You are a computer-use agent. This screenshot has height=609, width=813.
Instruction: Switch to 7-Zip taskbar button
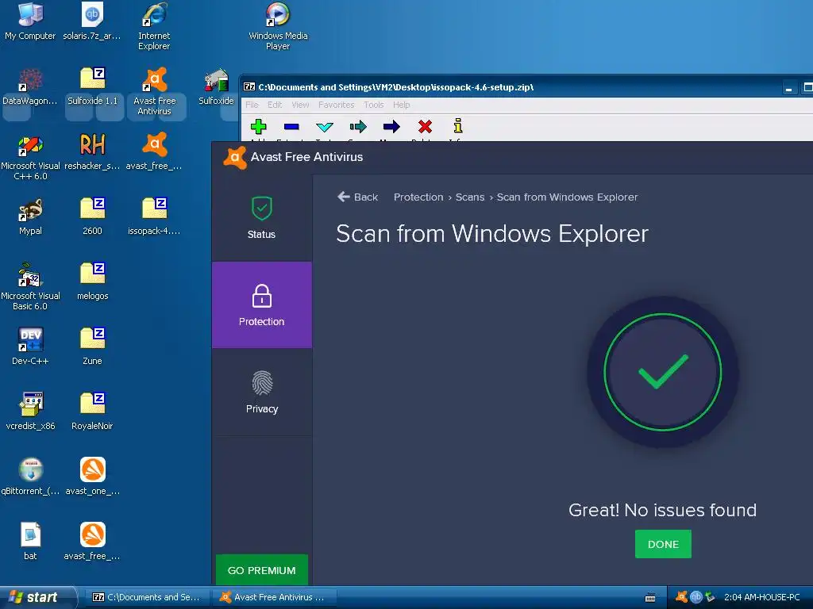[147, 597]
